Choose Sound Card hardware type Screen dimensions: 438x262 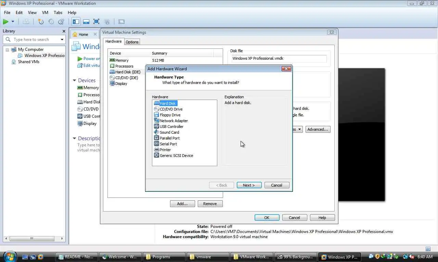[x=166, y=132]
